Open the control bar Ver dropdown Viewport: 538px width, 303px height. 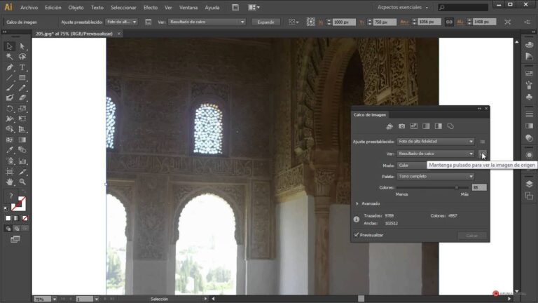(207, 22)
